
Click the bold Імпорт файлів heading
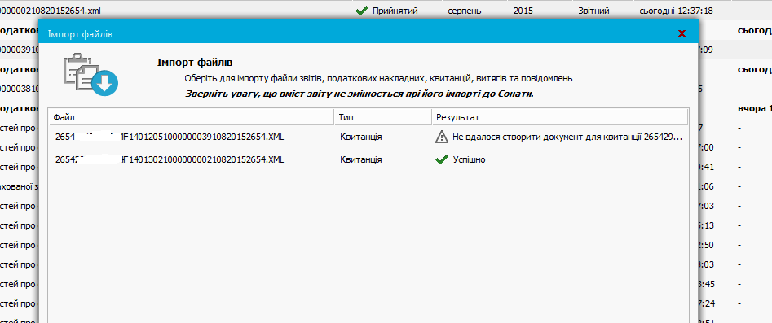pos(195,63)
